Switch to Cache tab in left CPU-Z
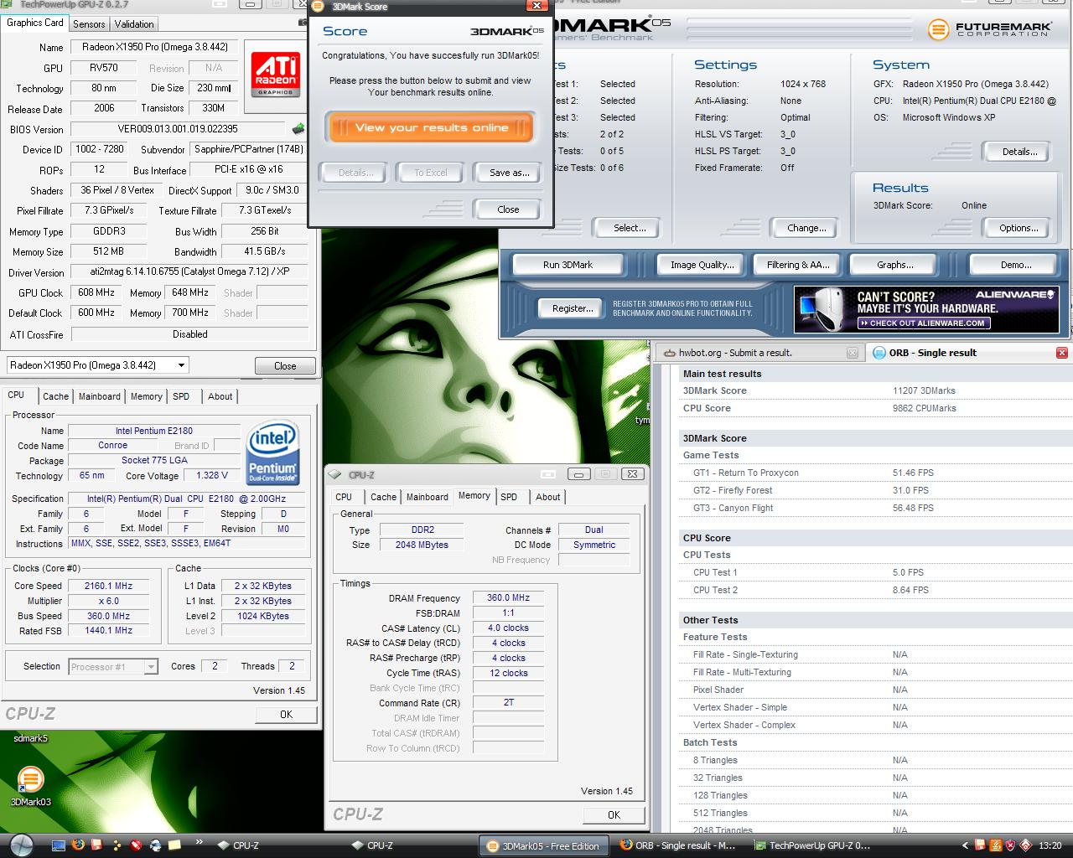This screenshot has height=858, width=1073. coord(56,396)
